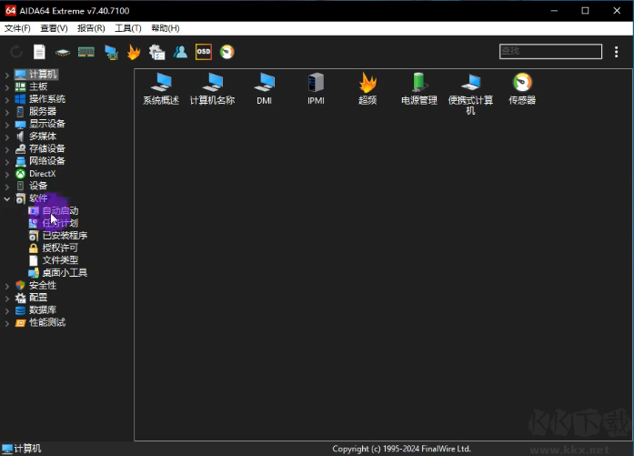Open the 传感器 gauge icon

522,89
